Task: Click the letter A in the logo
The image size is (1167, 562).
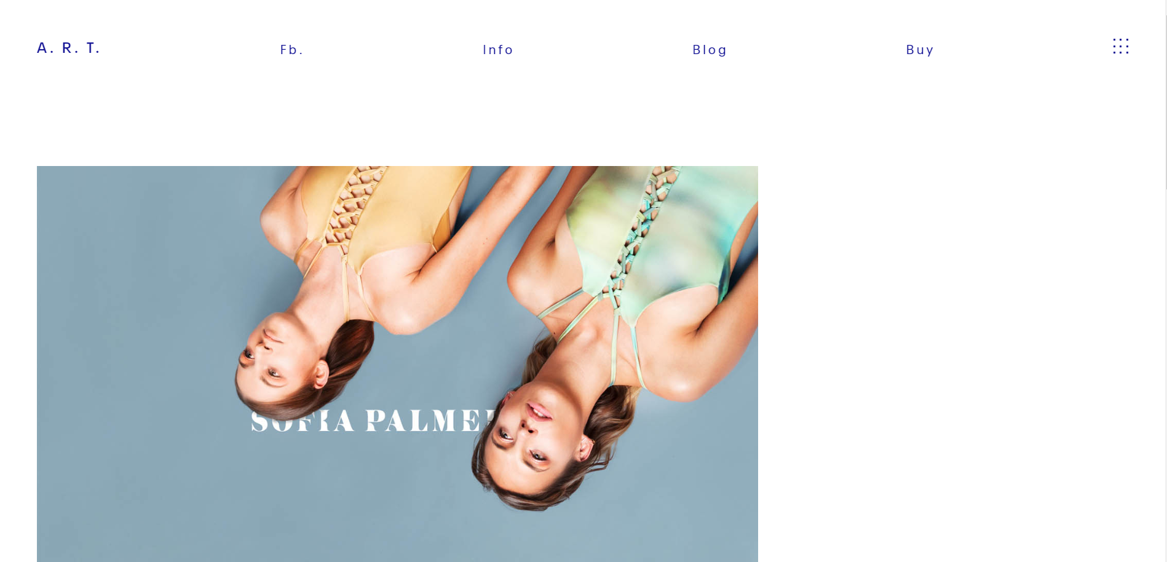Action: click(x=43, y=48)
